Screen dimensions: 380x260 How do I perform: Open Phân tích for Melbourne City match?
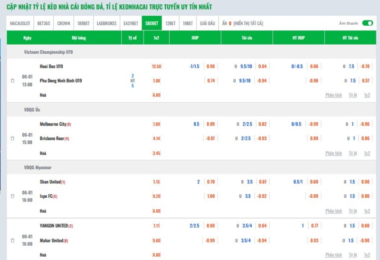click(333, 153)
